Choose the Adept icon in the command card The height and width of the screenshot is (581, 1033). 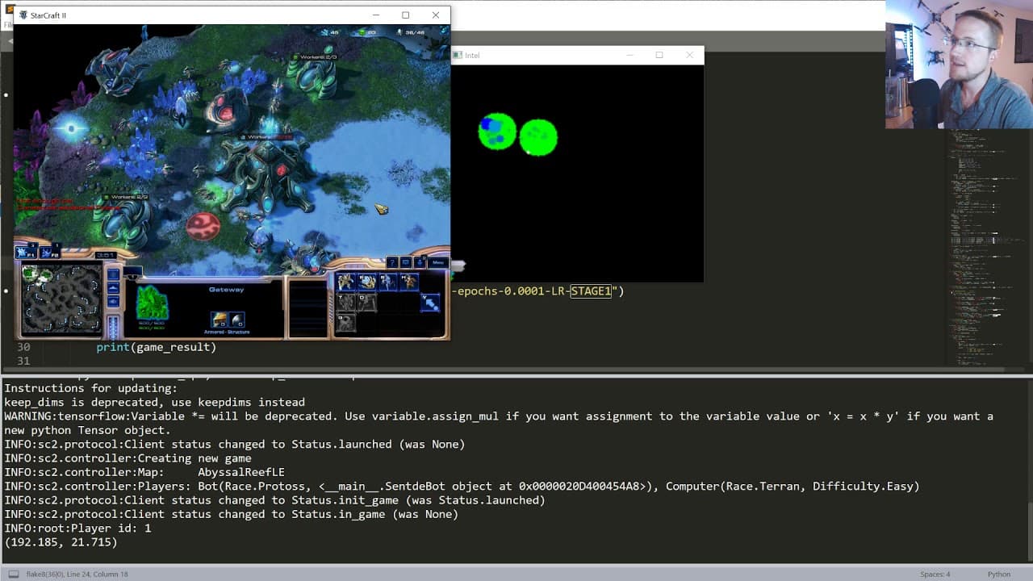click(409, 282)
